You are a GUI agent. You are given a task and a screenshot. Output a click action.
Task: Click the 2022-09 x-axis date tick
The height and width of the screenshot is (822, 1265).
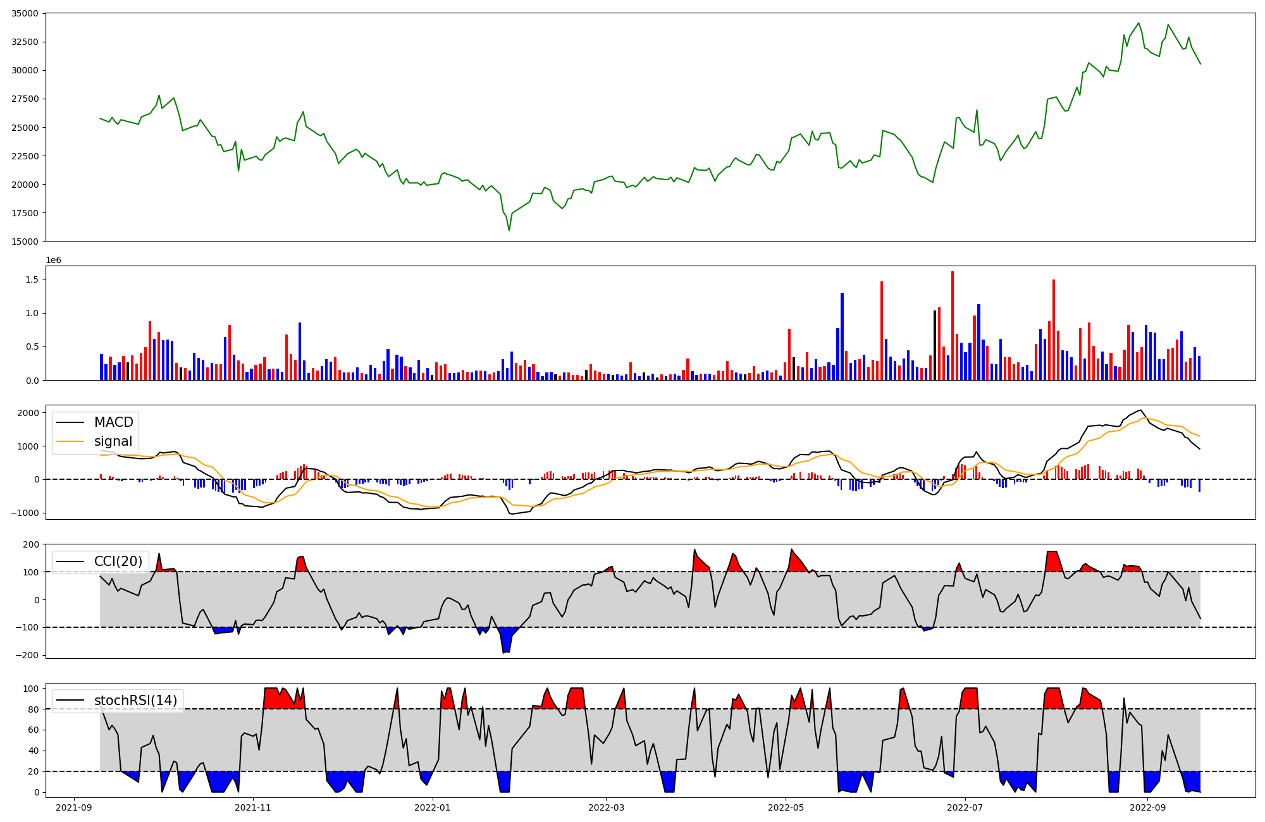(x=1147, y=807)
